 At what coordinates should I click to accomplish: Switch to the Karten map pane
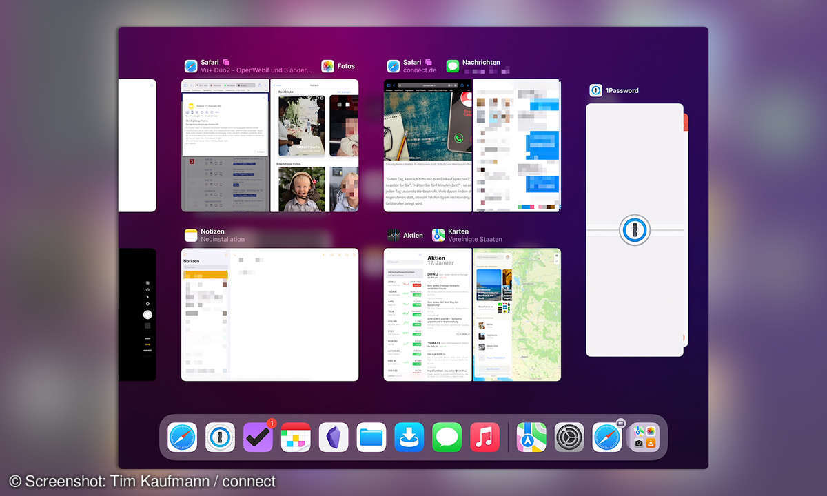[x=517, y=315]
